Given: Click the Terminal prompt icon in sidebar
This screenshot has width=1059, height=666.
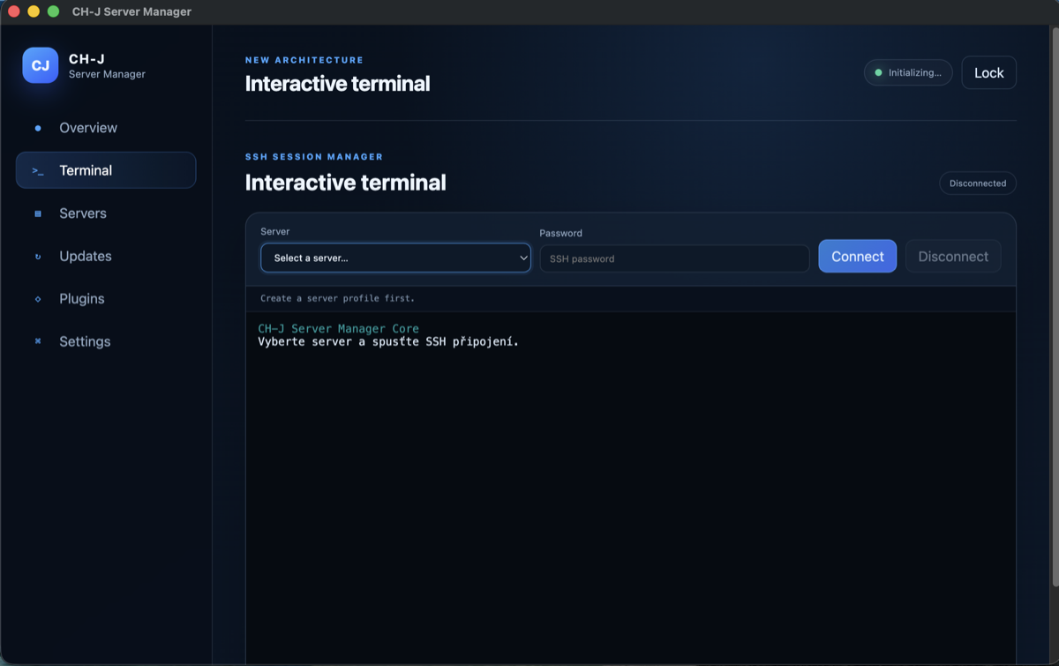Looking at the screenshot, I should pos(37,171).
